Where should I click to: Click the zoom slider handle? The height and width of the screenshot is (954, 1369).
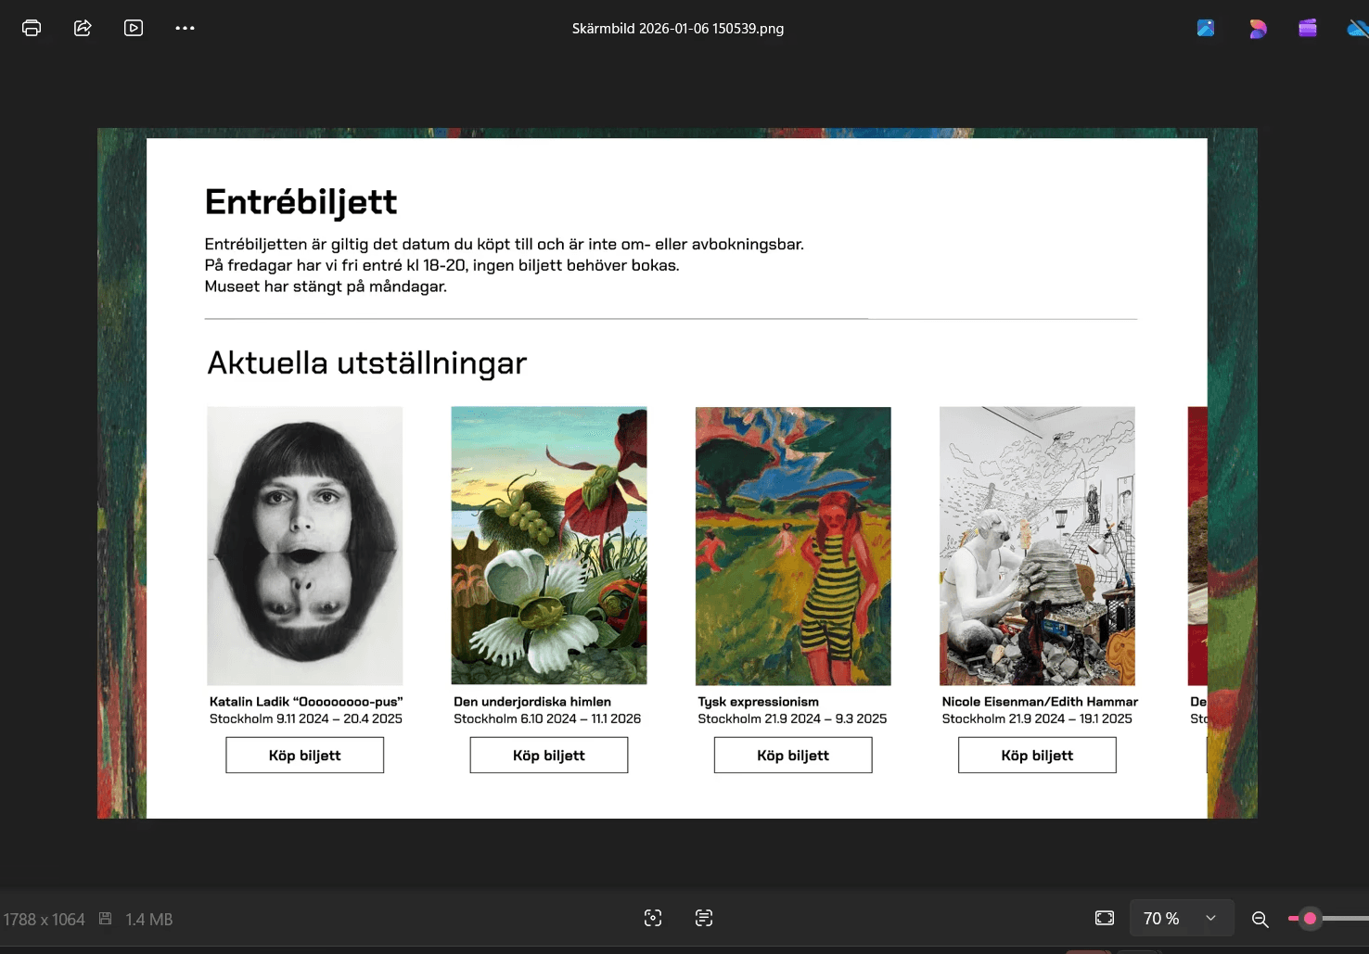[x=1310, y=919]
